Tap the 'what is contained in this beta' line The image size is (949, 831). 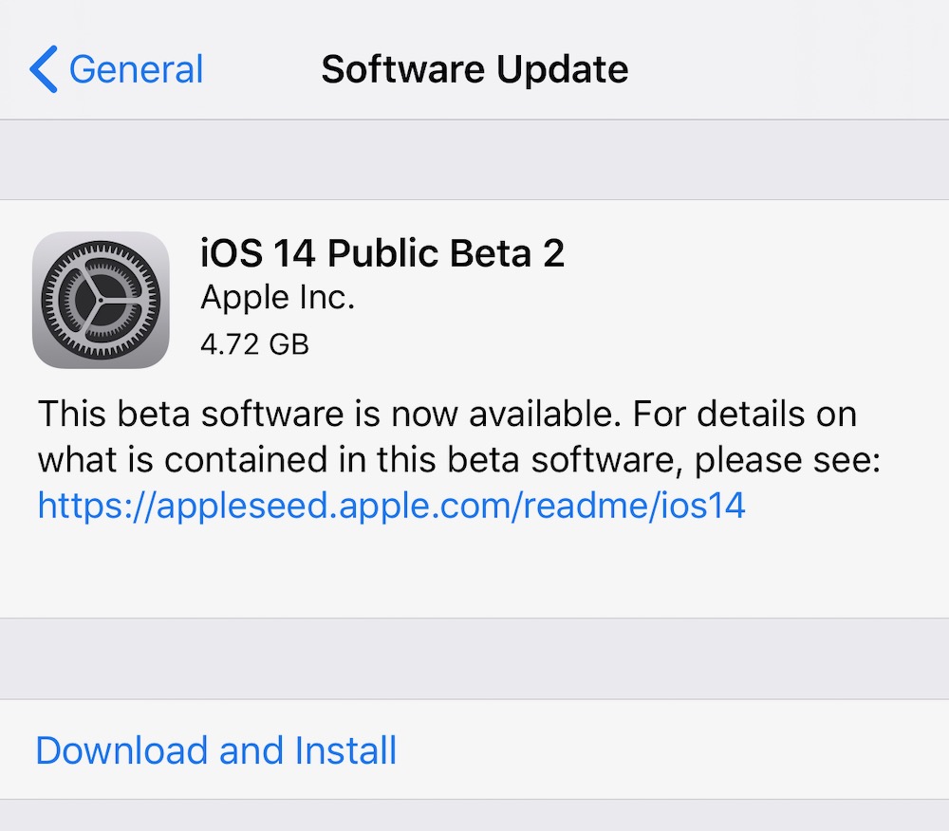click(459, 460)
